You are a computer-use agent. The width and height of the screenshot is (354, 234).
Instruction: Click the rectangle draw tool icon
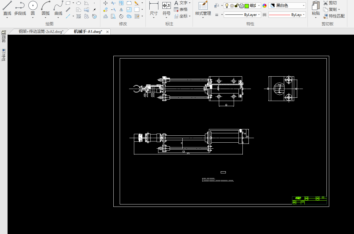coord(68,3)
